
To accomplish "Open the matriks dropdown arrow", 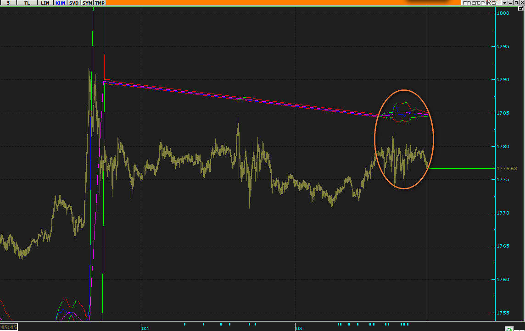I will point(504,3).
